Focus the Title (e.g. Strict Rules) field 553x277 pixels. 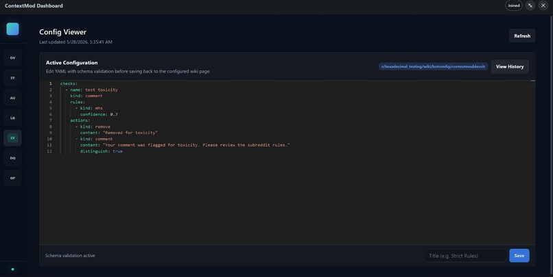pyautogui.click(x=465, y=256)
